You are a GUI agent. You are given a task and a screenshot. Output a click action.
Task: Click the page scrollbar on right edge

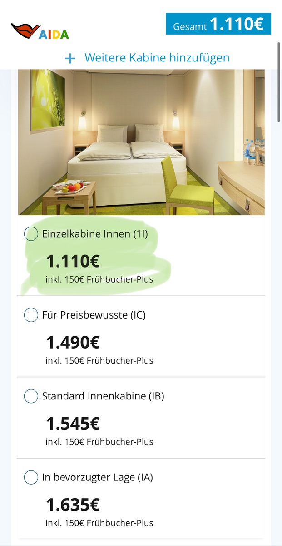tap(278, 82)
